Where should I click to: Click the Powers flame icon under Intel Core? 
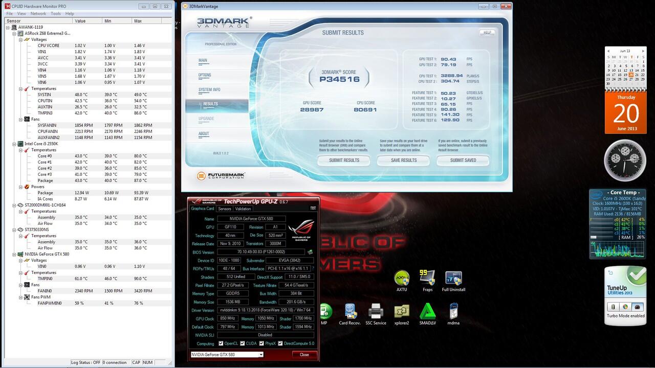coord(27,187)
